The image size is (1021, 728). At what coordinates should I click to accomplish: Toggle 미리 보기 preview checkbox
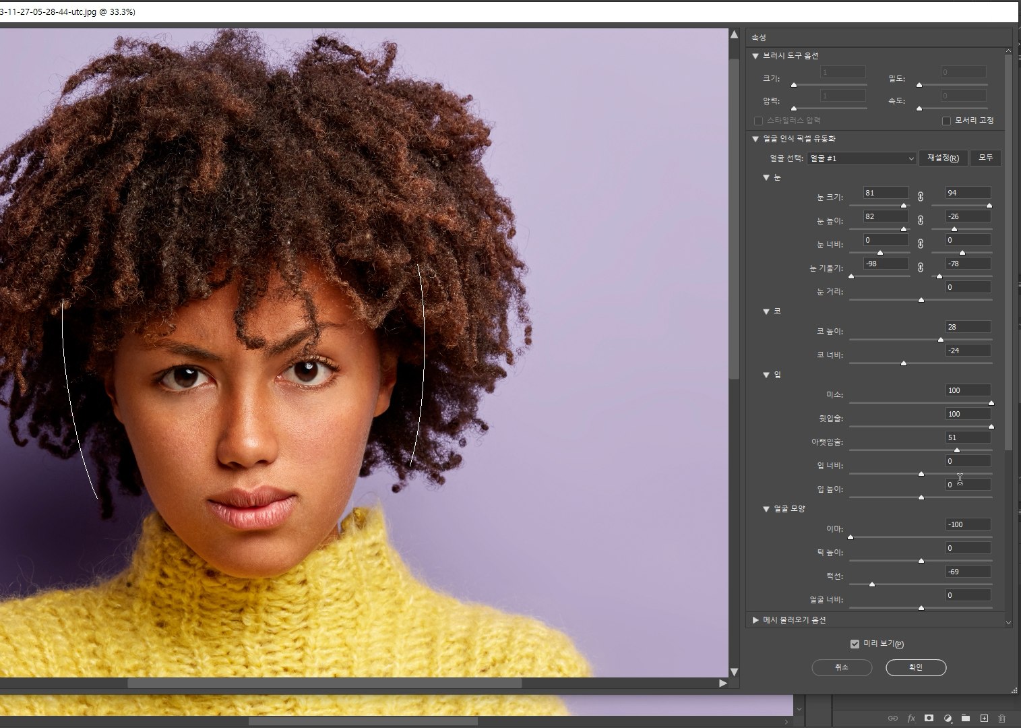pos(855,644)
